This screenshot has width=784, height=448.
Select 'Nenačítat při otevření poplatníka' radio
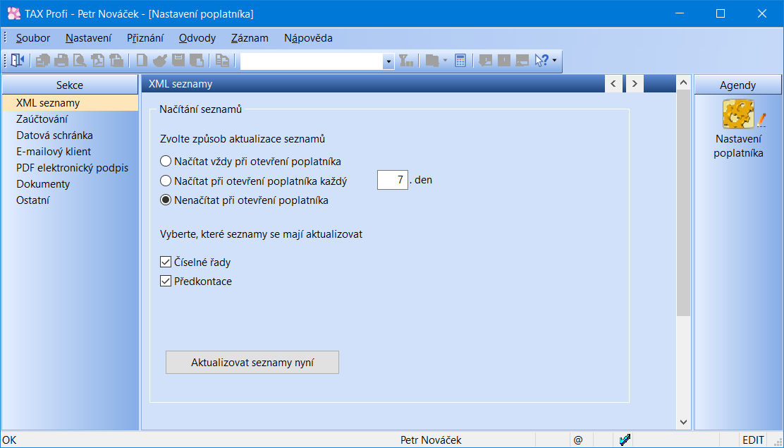[x=166, y=200]
